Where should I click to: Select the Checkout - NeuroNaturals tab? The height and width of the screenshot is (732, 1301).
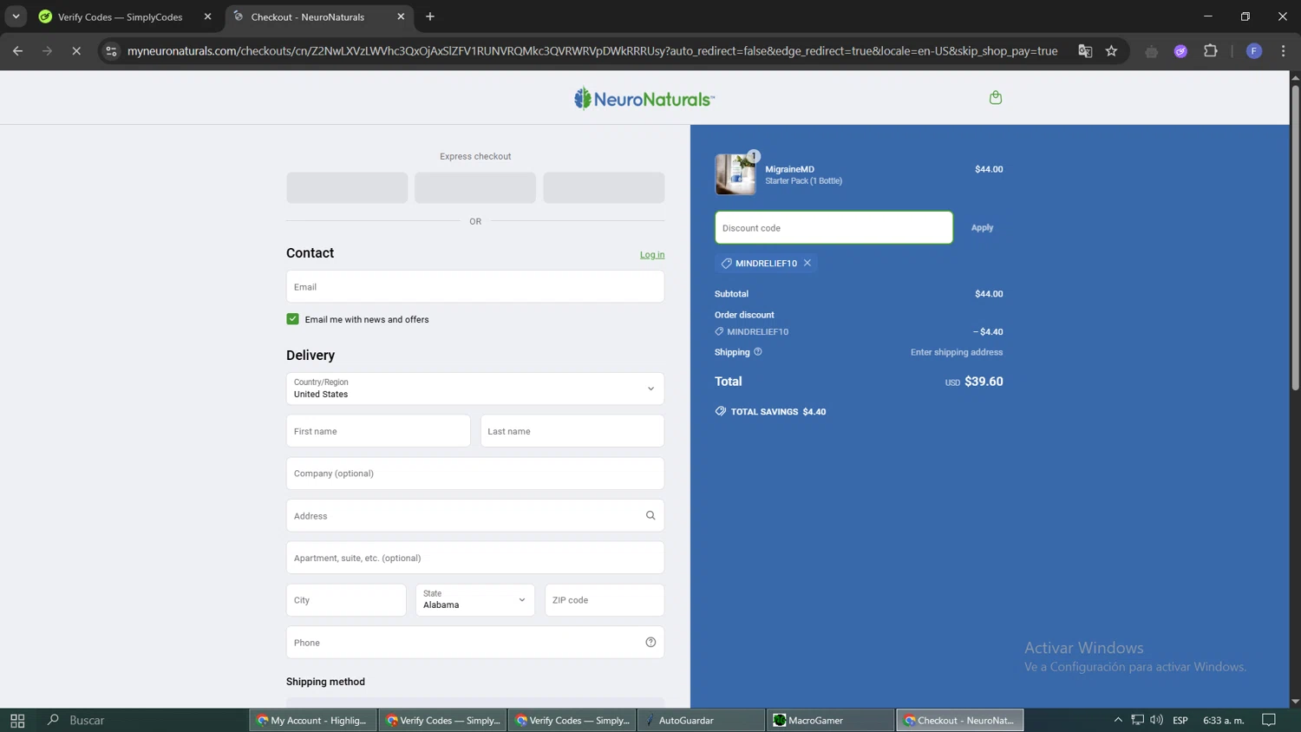click(x=317, y=16)
